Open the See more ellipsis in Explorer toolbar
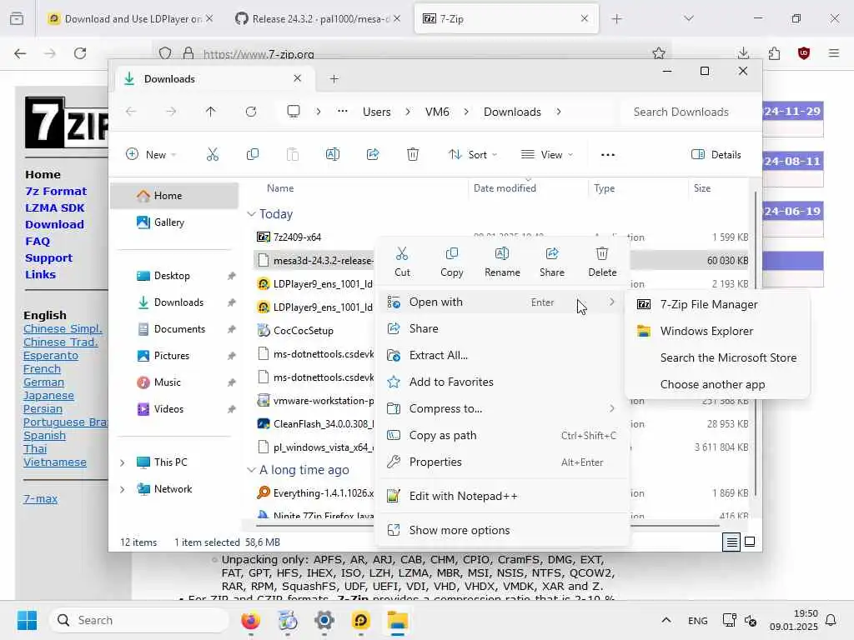 pos(608,154)
